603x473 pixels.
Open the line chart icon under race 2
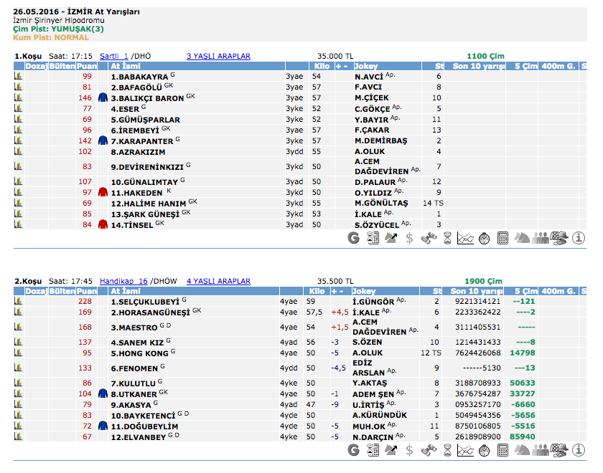tap(466, 450)
